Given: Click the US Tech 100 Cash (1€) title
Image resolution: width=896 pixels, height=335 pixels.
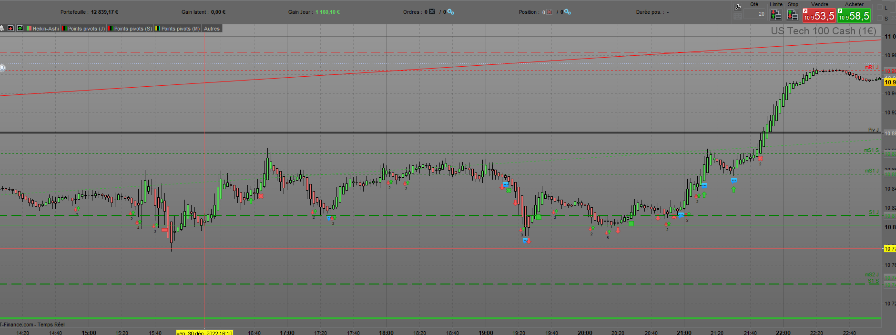Looking at the screenshot, I should [824, 31].
